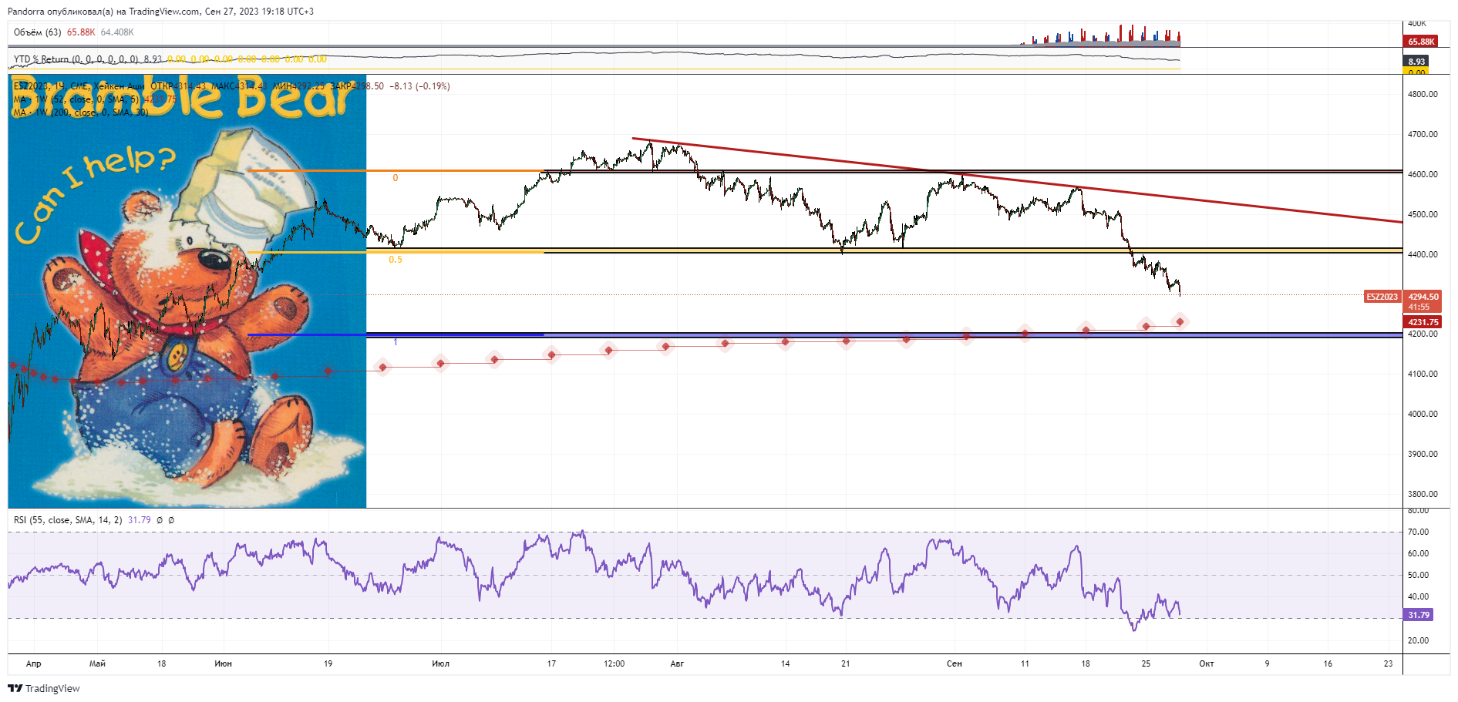Click the Апр date on time axis
The width and height of the screenshot is (1458, 702).
34,663
